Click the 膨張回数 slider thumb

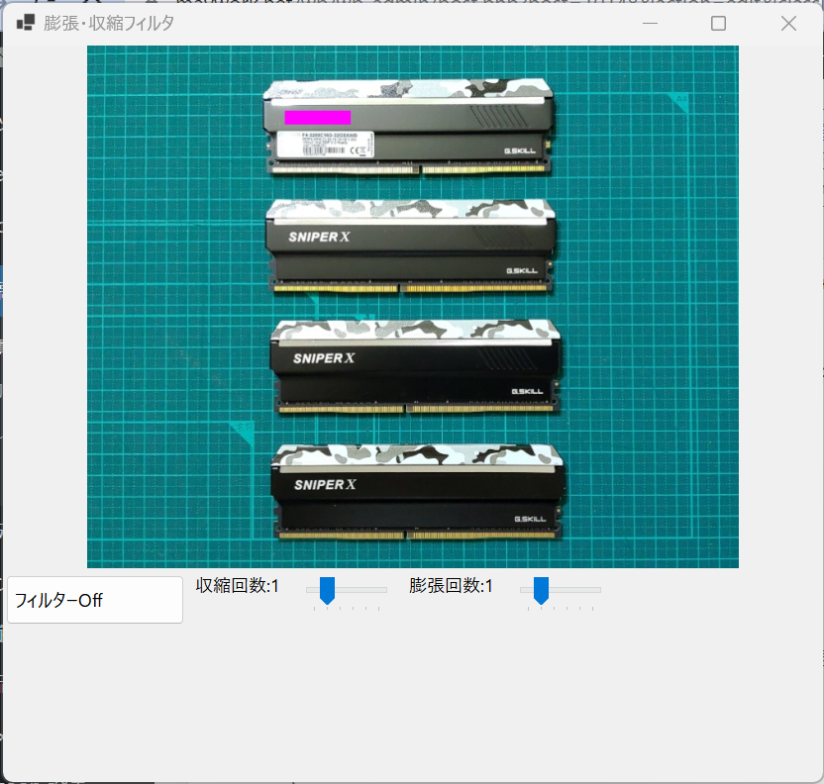pos(542,590)
